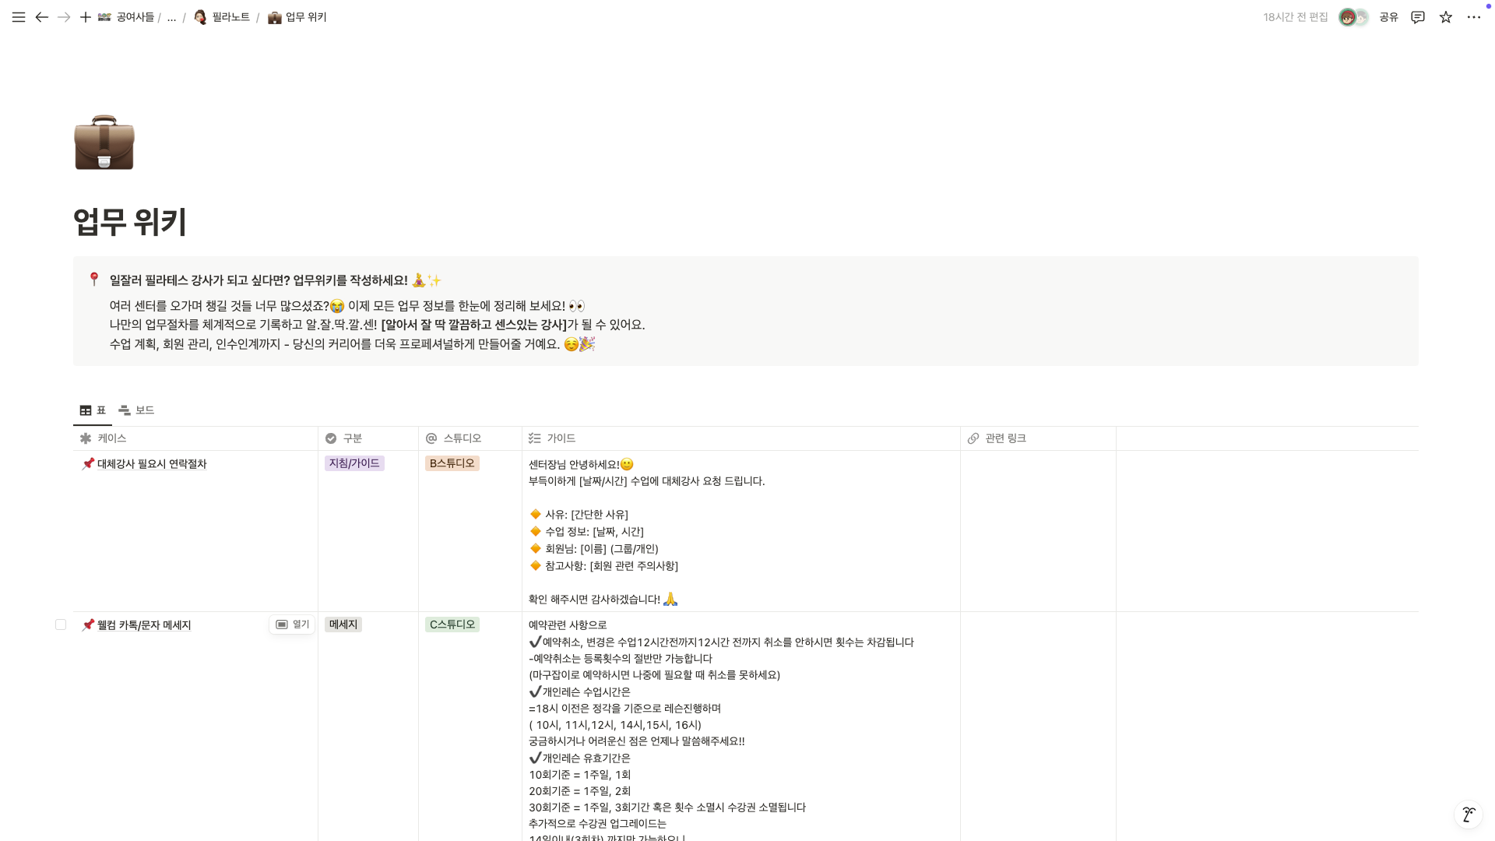Favorite the page via the star icon

tap(1445, 16)
